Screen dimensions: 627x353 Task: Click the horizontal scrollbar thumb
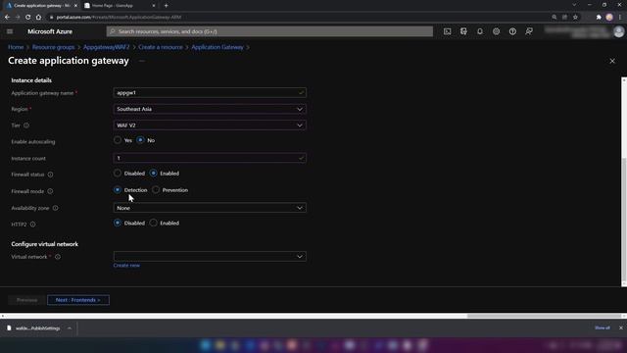click(x=545, y=316)
